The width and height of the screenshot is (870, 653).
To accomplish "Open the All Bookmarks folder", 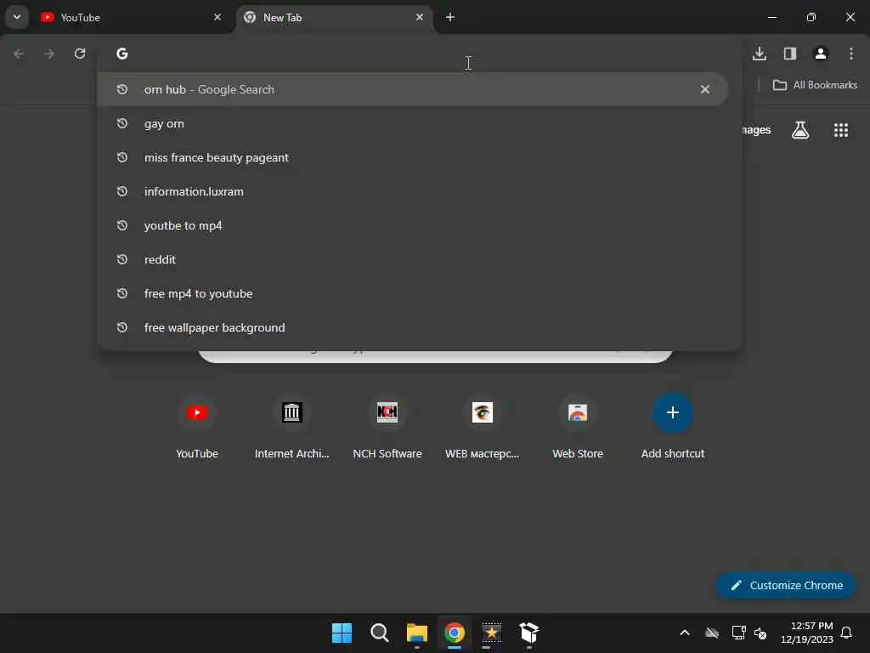I will 815,85.
